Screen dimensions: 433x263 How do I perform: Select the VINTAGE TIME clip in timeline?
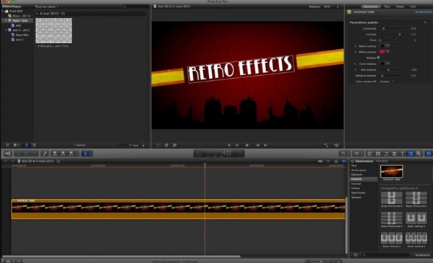(178, 209)
